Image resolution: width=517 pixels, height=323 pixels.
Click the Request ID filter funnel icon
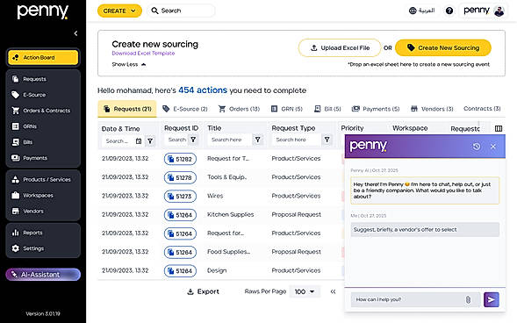pos(193,140)
